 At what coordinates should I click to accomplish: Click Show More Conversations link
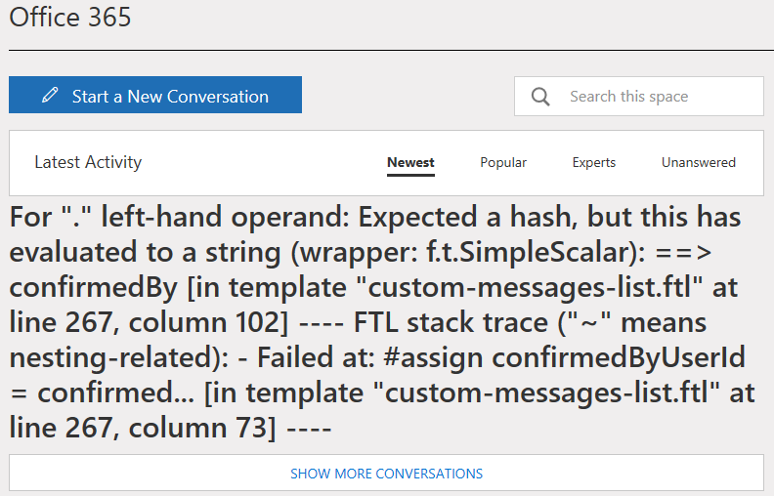386,474
